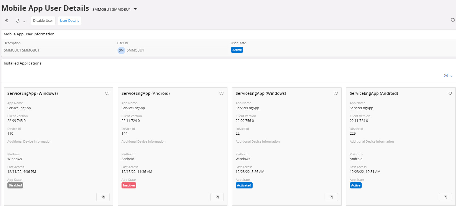Toggle favorite heart on Device Id 110 card
This screenshot has height=206, width=456.
pyautogui.click(x=107, y=93)
